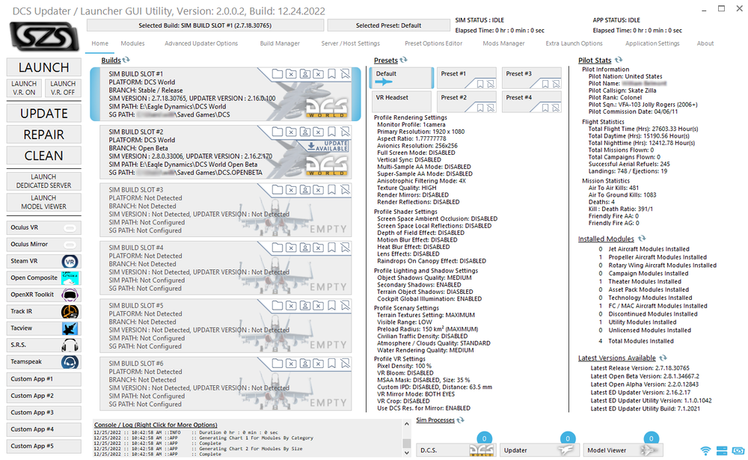Open the Modules tab
The width and height of the screenshot is (748, 460).
point(135,43)
